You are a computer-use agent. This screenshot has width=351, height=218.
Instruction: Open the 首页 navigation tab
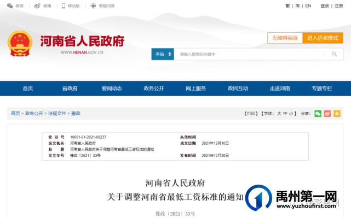coord(28,88)
